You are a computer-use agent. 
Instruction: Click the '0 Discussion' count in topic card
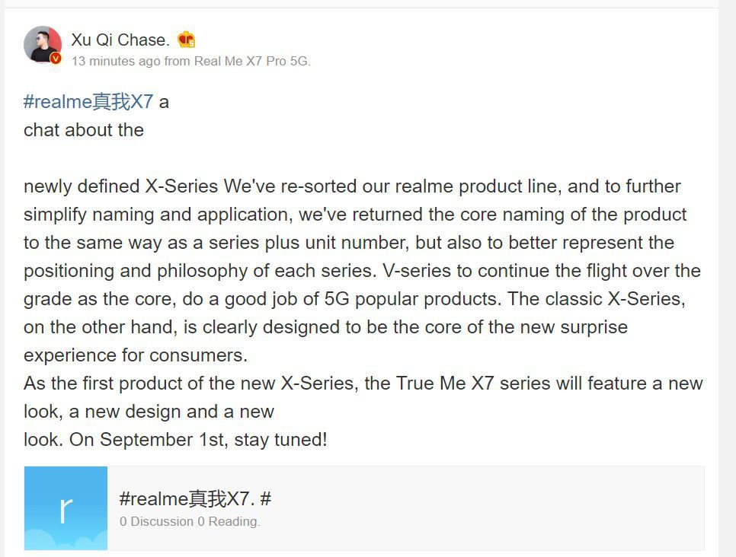point(156,521)
